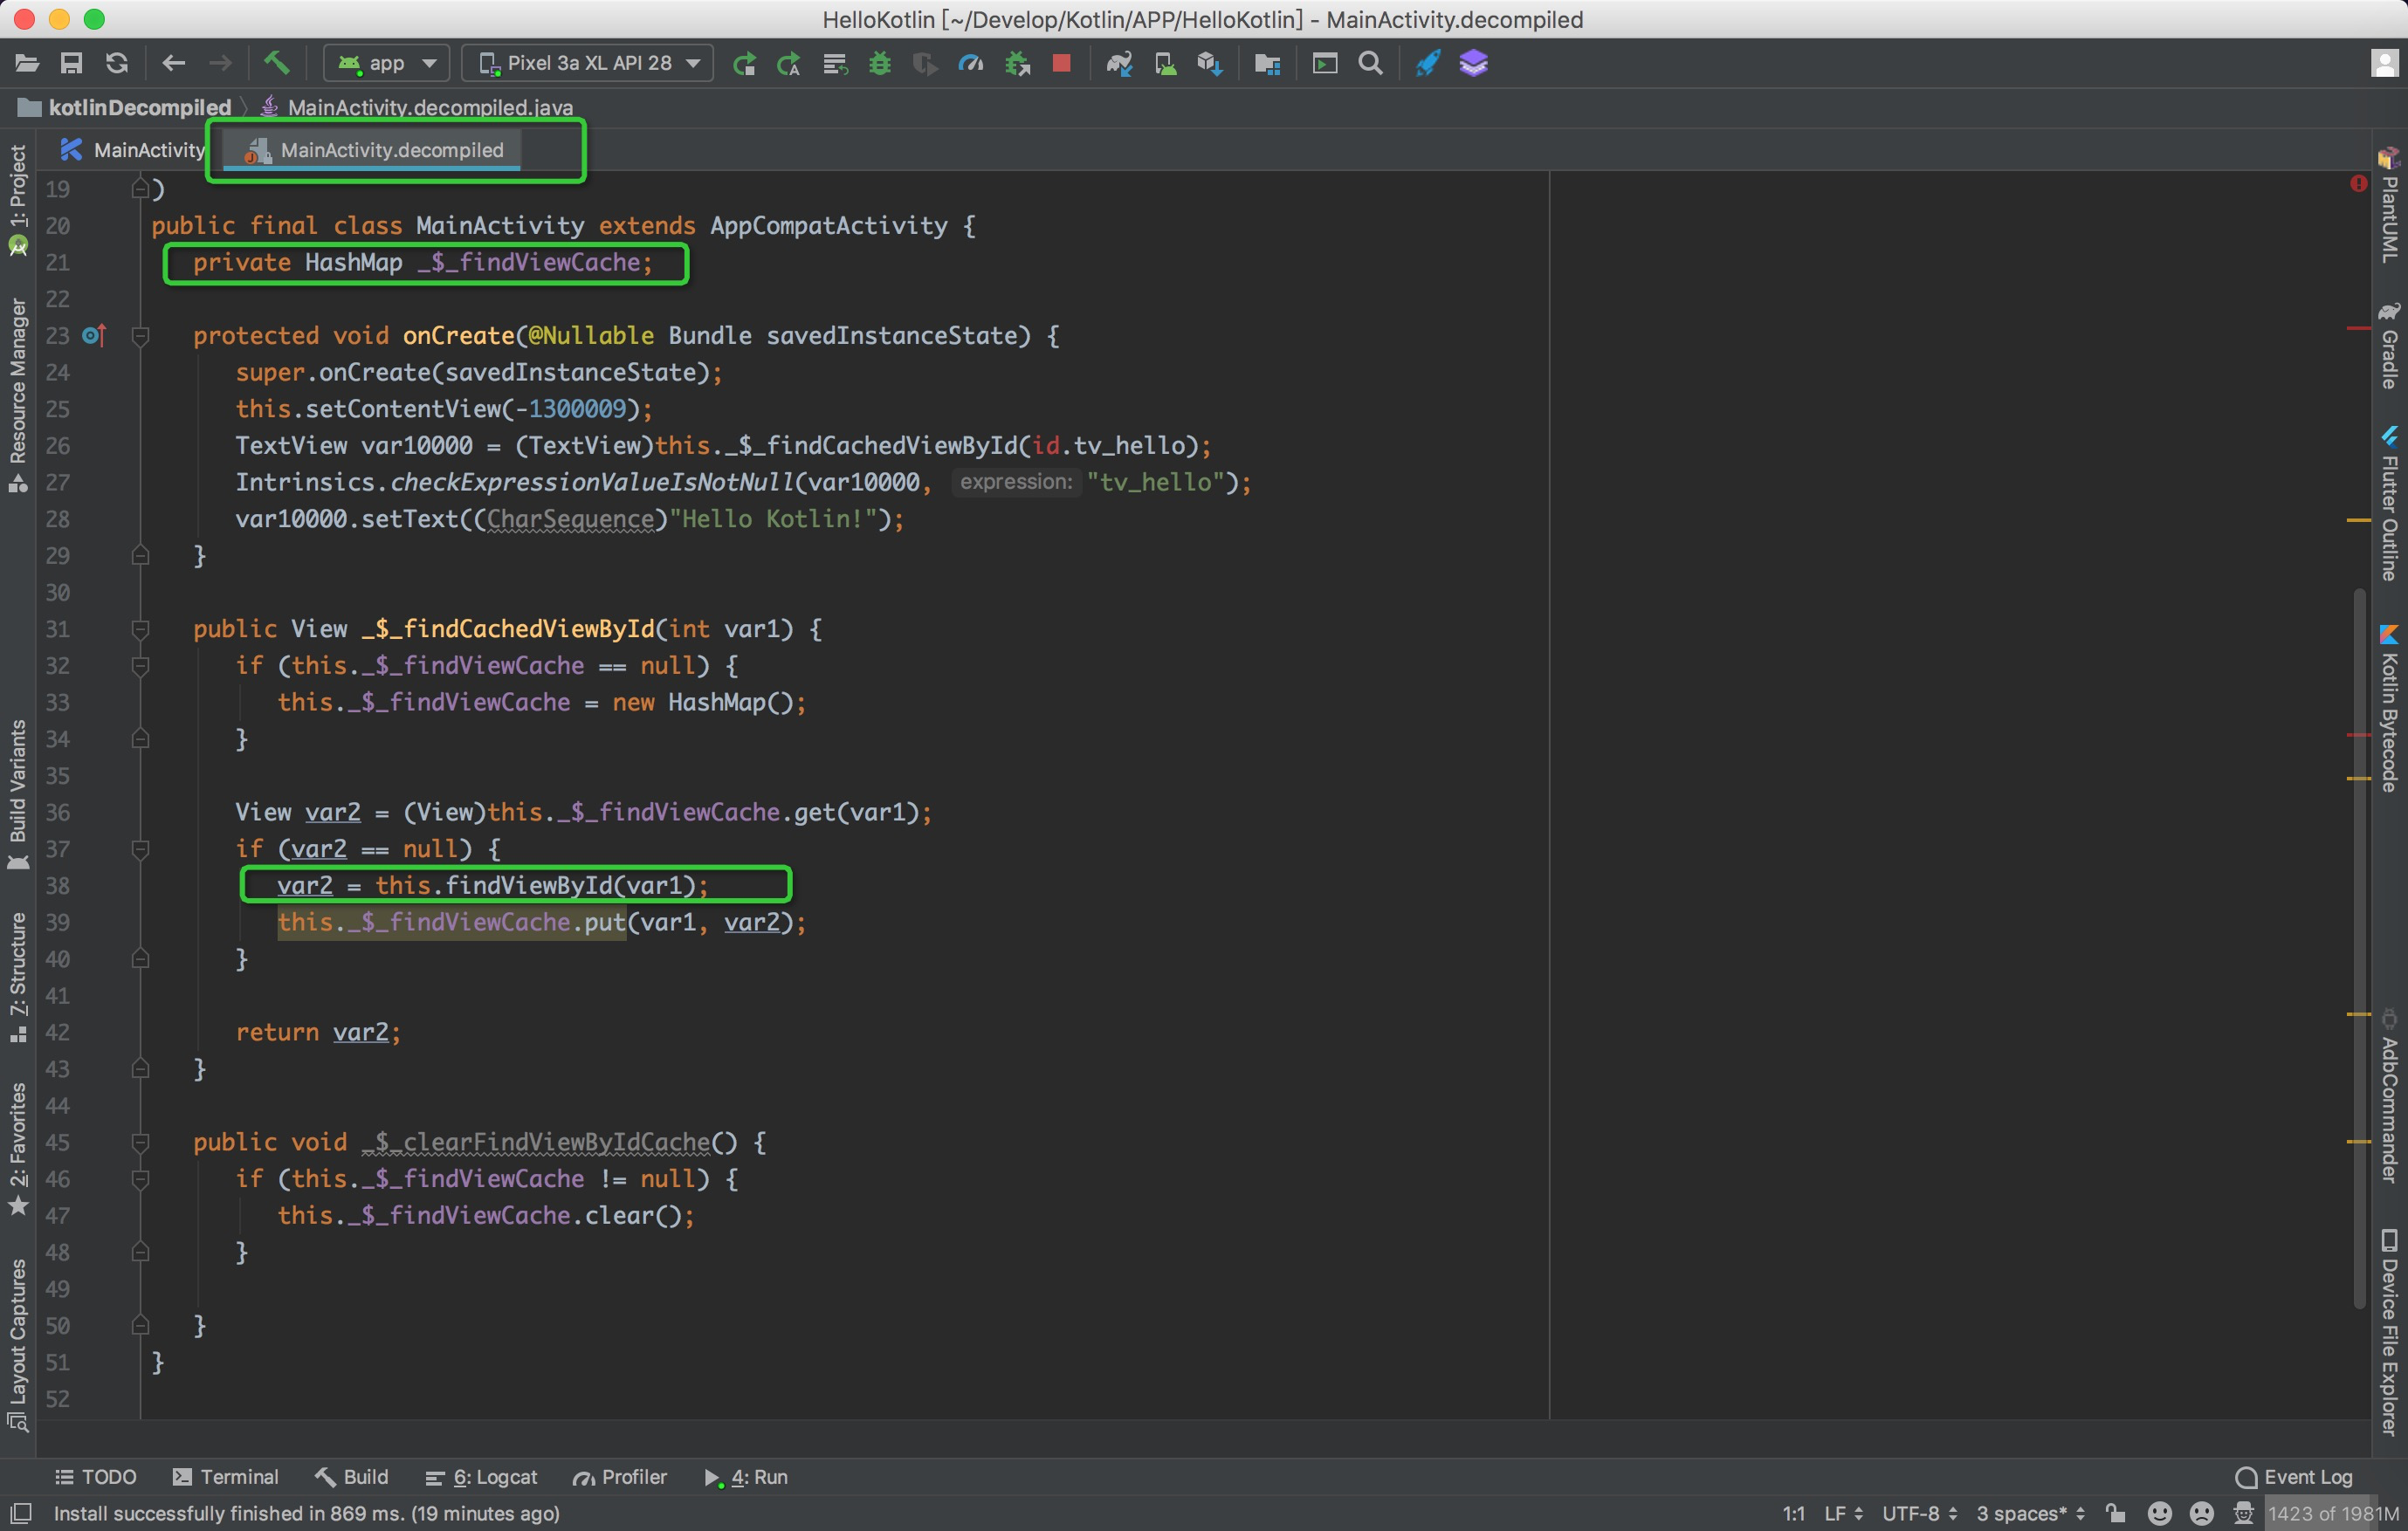Open the LF line separator selector

pyautogui.click(x=1843, y=1514)
